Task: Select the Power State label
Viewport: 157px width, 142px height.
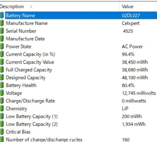Action: 19,47
